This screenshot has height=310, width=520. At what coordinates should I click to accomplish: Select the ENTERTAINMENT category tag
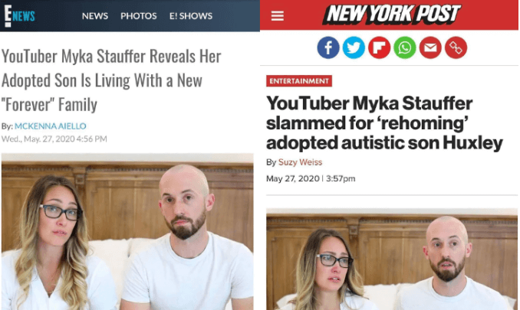(x=299, y=81)
